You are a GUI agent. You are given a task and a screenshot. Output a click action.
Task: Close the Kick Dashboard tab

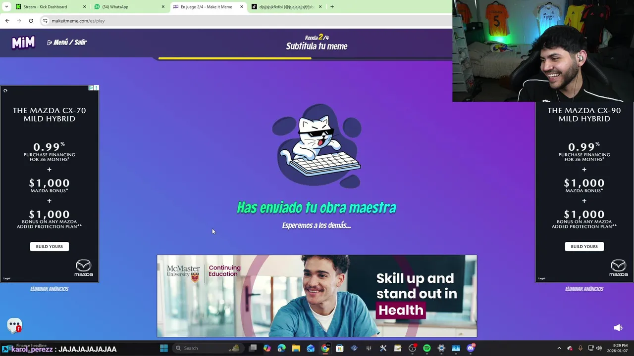(x=84, y=7)
